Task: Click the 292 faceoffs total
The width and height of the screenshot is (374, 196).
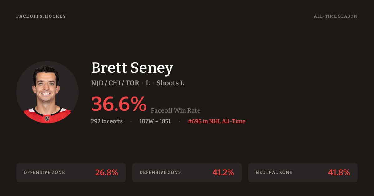Action: [107, 121]
